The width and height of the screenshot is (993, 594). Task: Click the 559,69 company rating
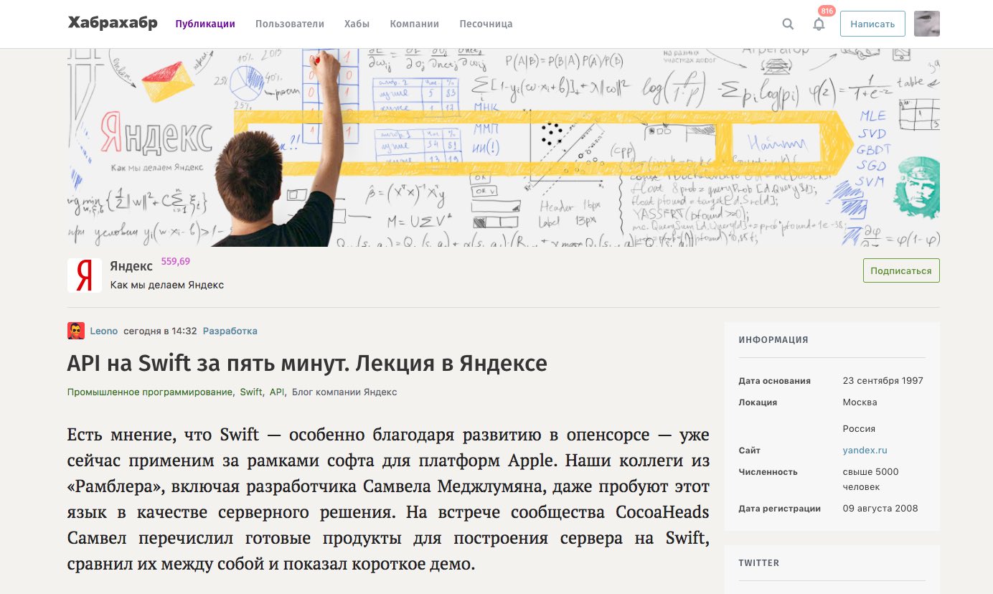point(176,261)
